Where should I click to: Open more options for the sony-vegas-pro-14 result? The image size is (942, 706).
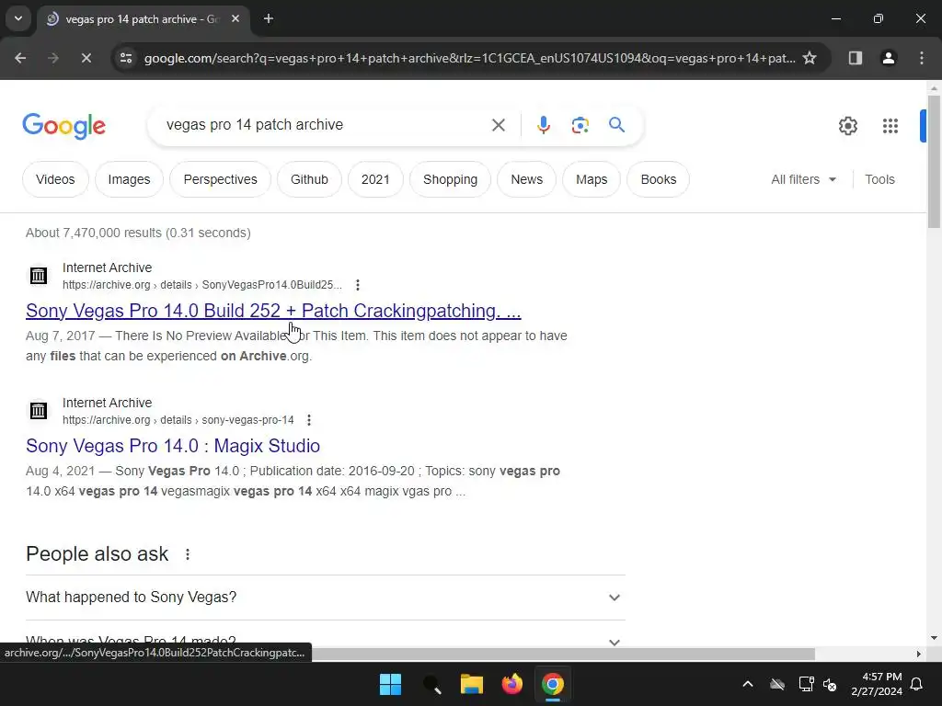[309, 419]
